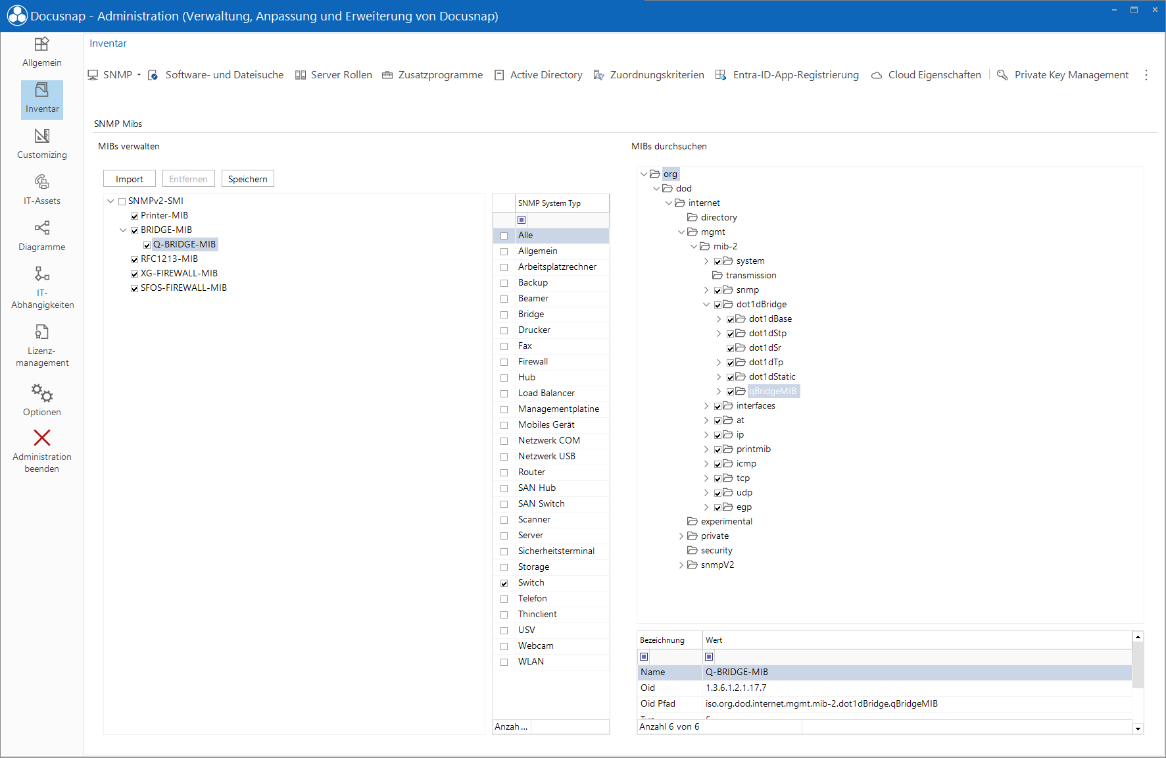Select the SFOS-FIREWALL-MIB tree item

tap(183, 288)
